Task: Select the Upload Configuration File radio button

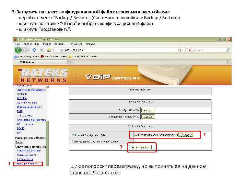Action: tap(73, 135)
